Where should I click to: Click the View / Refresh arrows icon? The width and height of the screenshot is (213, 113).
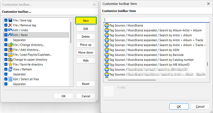click(10, 69)
